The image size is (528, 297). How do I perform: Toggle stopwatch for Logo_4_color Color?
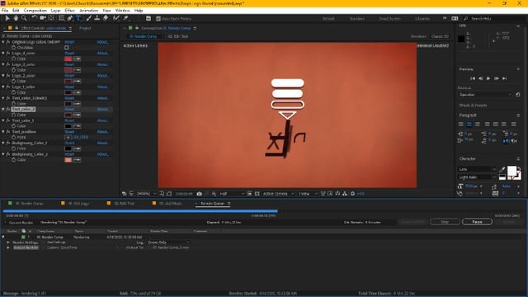pos(14,59)
